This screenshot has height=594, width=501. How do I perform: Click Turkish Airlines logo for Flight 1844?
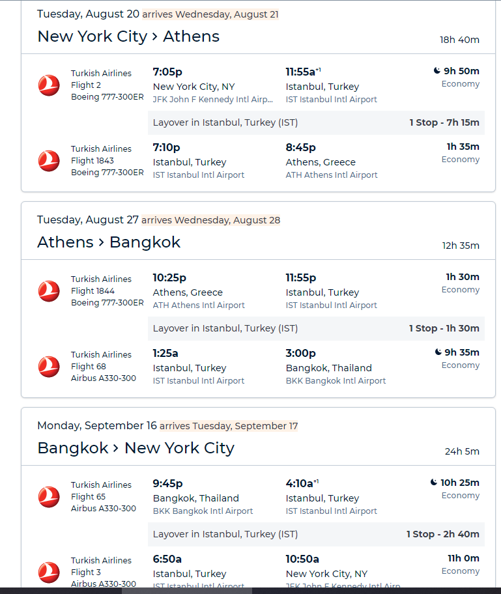click(x=49, y=291)
